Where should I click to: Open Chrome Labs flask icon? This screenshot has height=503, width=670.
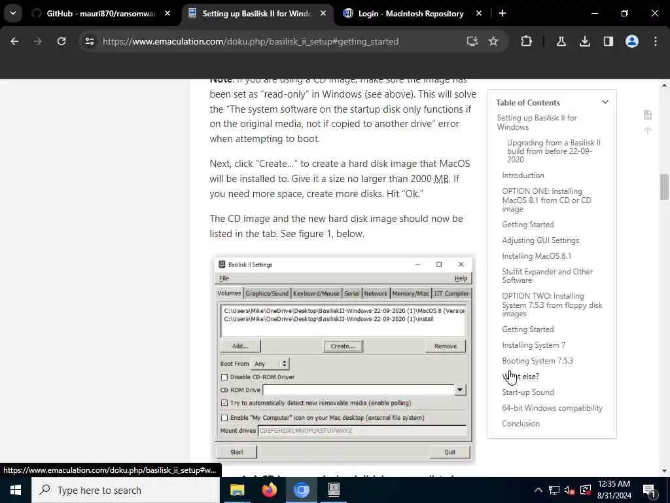click(561, 41)
